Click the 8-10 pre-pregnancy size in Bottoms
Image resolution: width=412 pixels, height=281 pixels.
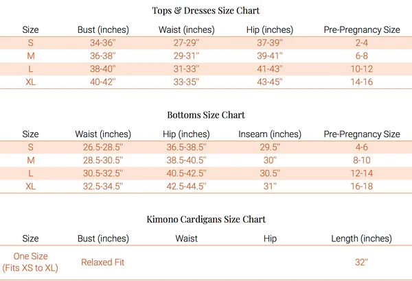362,160
